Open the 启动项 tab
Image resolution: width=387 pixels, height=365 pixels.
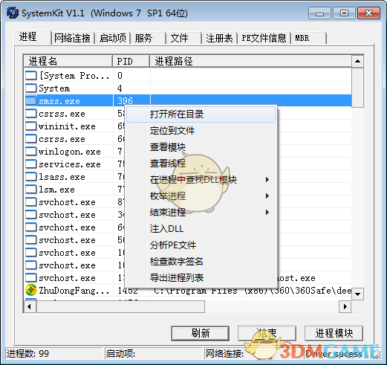click(113, 38)
